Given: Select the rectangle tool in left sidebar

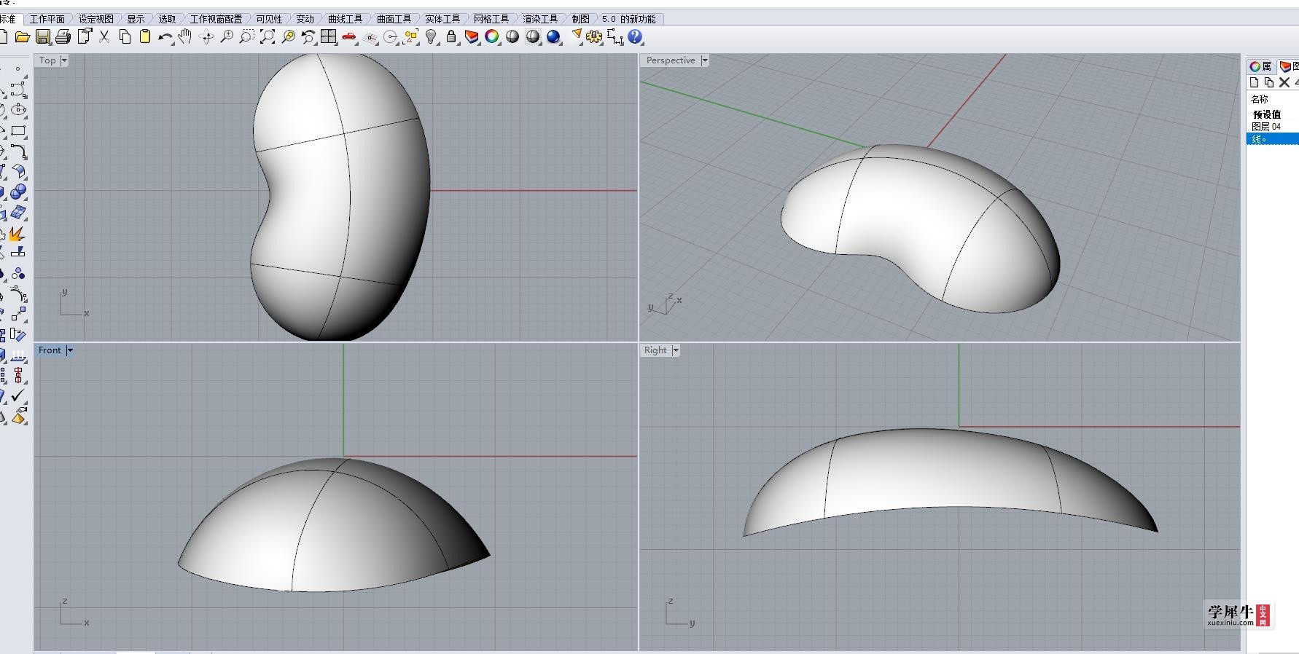Looking at the screenshot, I should pos(18,131).
